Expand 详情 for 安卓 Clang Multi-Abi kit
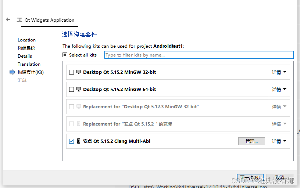Viewport: 300px width, 188px height. tap(279, 141)
